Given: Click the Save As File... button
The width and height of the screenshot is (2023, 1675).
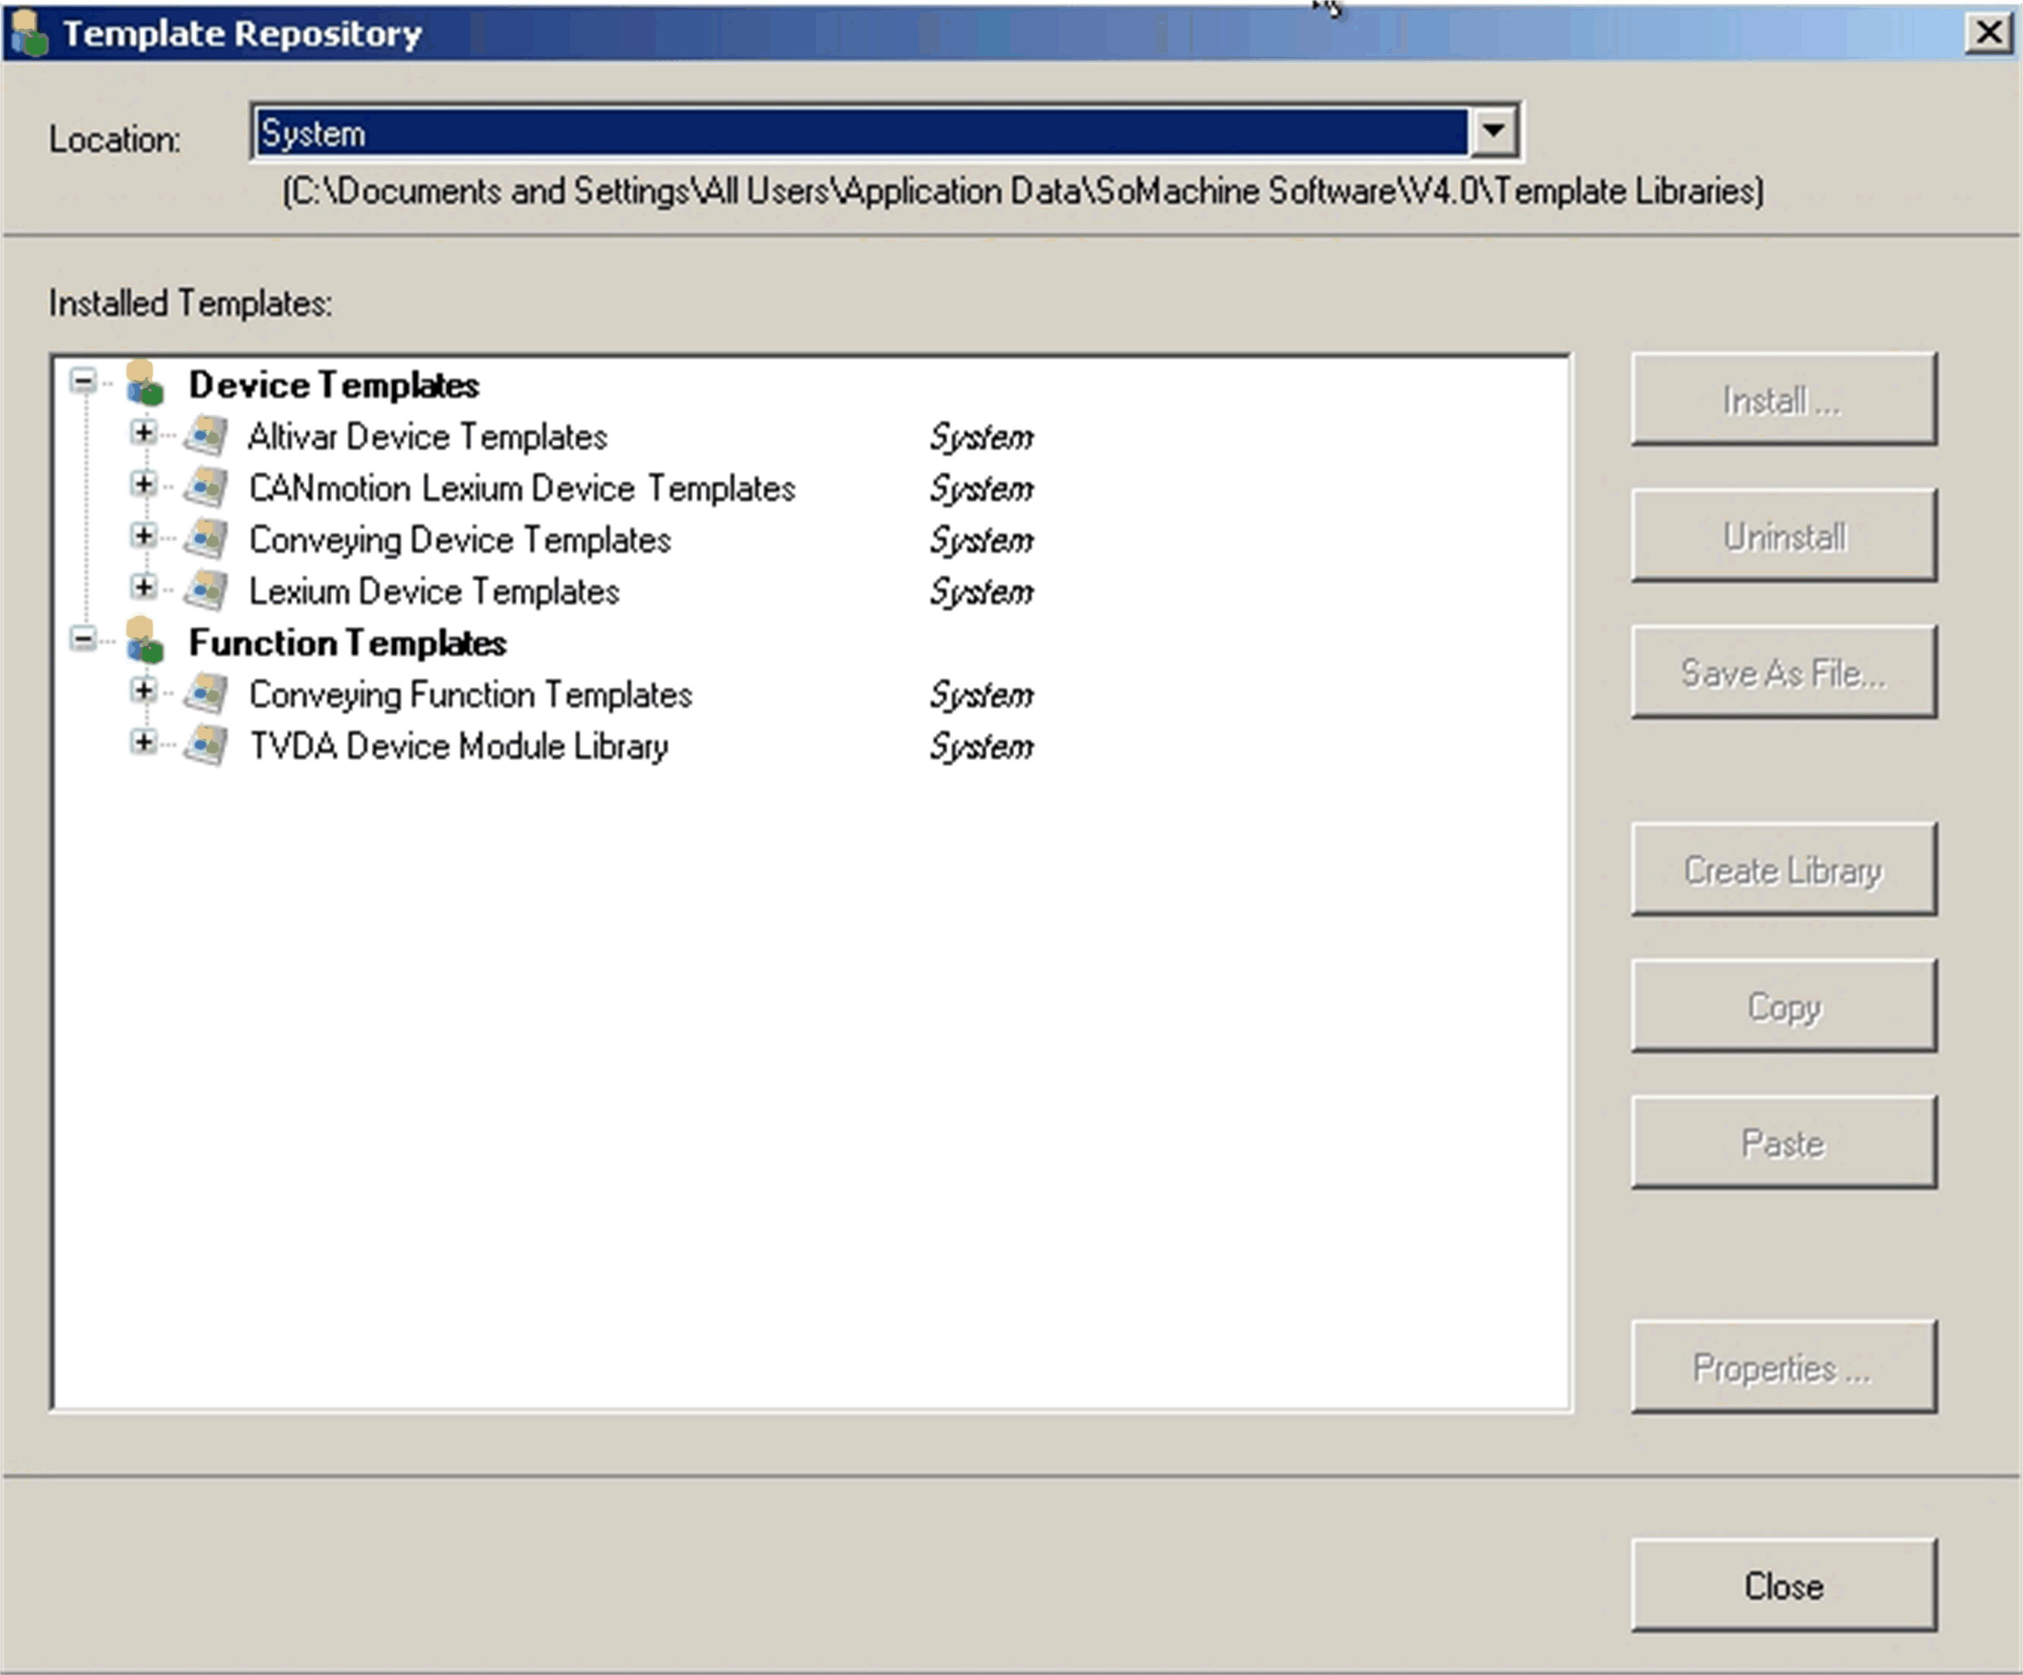Looking at the screenshot, I should (x=1783, y=672).
